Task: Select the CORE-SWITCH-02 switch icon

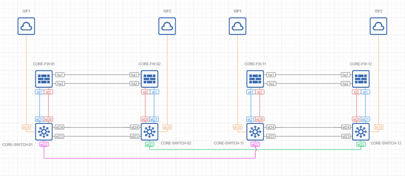Action: (150, 132)
